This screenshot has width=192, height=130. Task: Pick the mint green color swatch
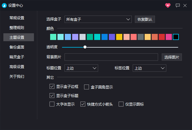click(x=53, y=37)
